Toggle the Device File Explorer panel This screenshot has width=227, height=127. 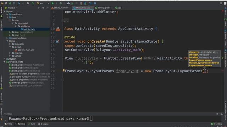click(226, 110)
